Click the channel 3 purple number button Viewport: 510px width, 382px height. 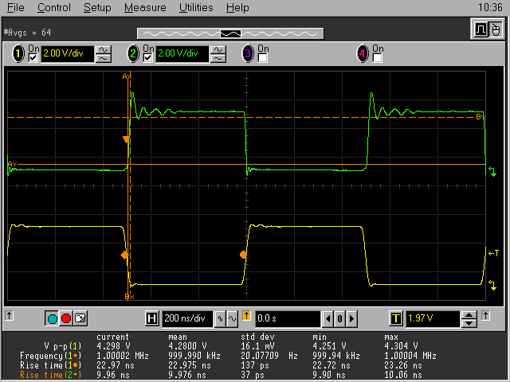click(x=248, y=53)
